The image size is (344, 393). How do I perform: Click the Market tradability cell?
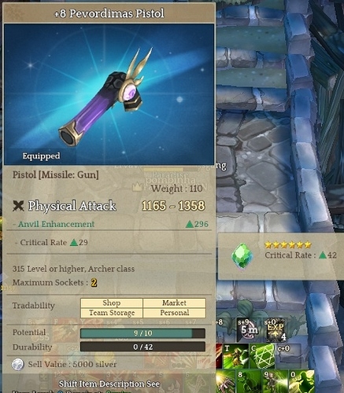point(174,303)
